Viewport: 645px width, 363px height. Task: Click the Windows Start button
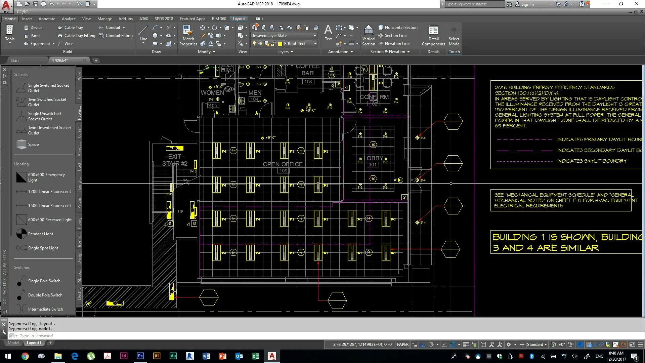tap(8, 356)
